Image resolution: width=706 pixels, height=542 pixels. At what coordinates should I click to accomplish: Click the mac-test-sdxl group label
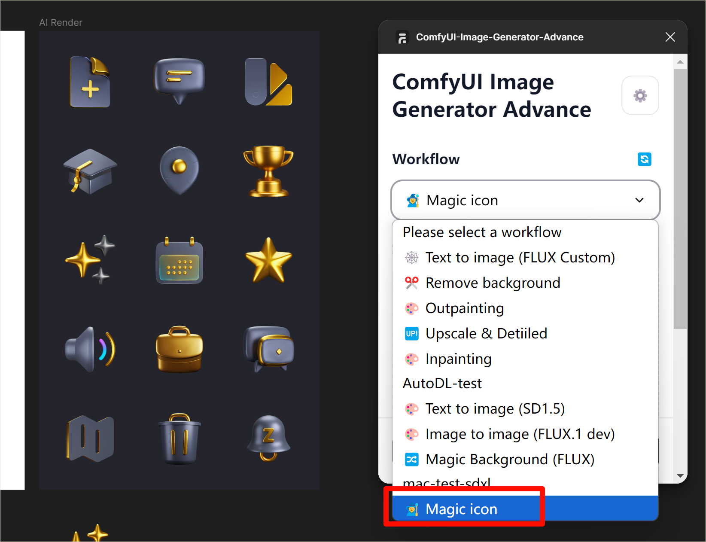[x=447, y=483]
